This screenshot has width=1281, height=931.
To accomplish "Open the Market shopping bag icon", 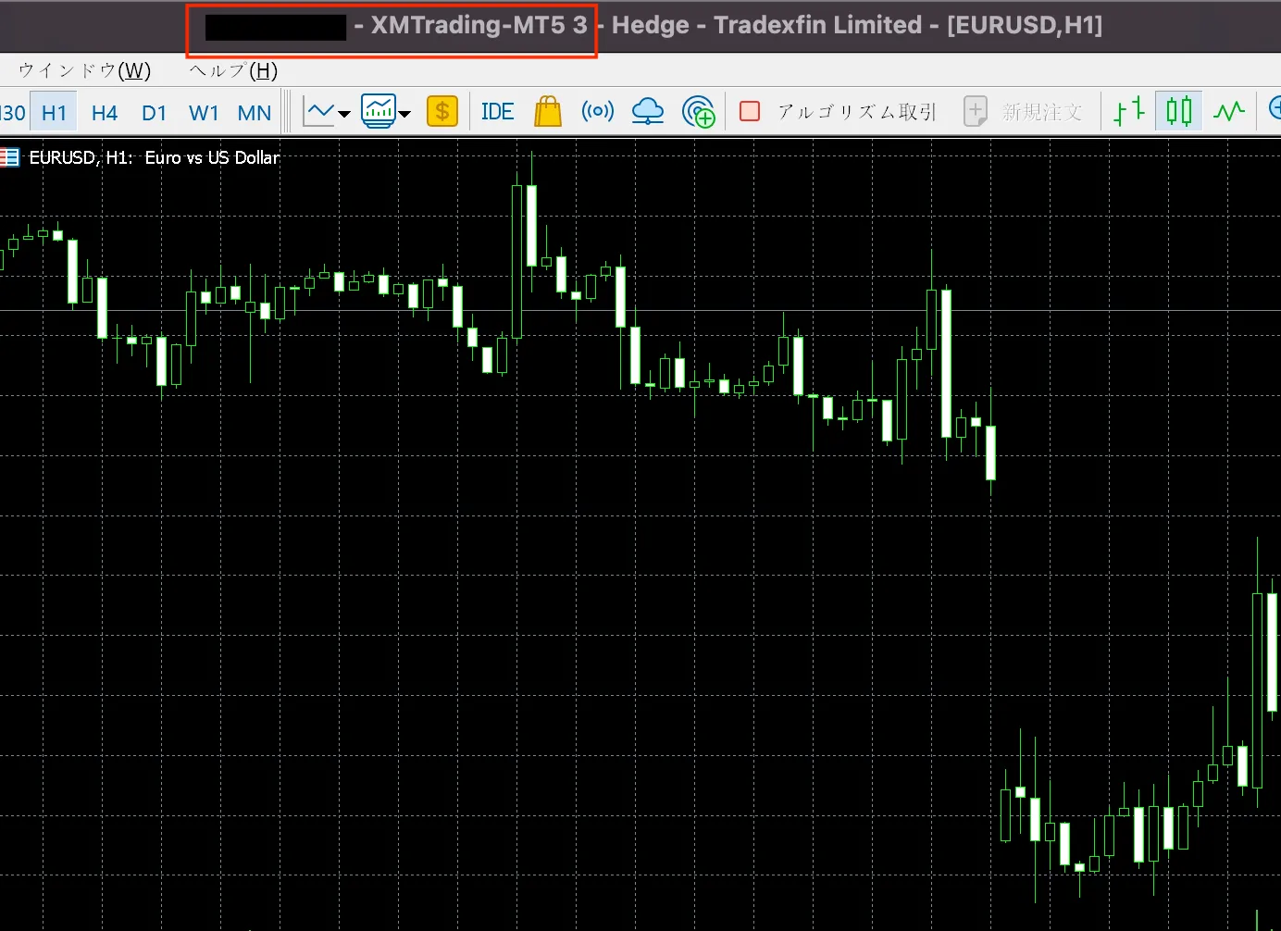I will [x=548, y=111].
